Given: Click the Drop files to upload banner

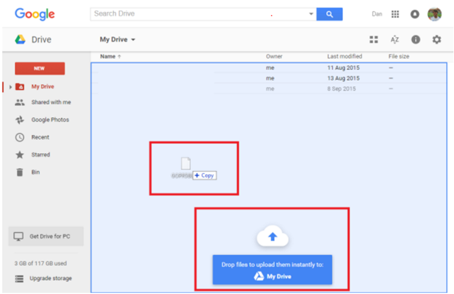Looking at the screenshot, I should pos(272,270).
